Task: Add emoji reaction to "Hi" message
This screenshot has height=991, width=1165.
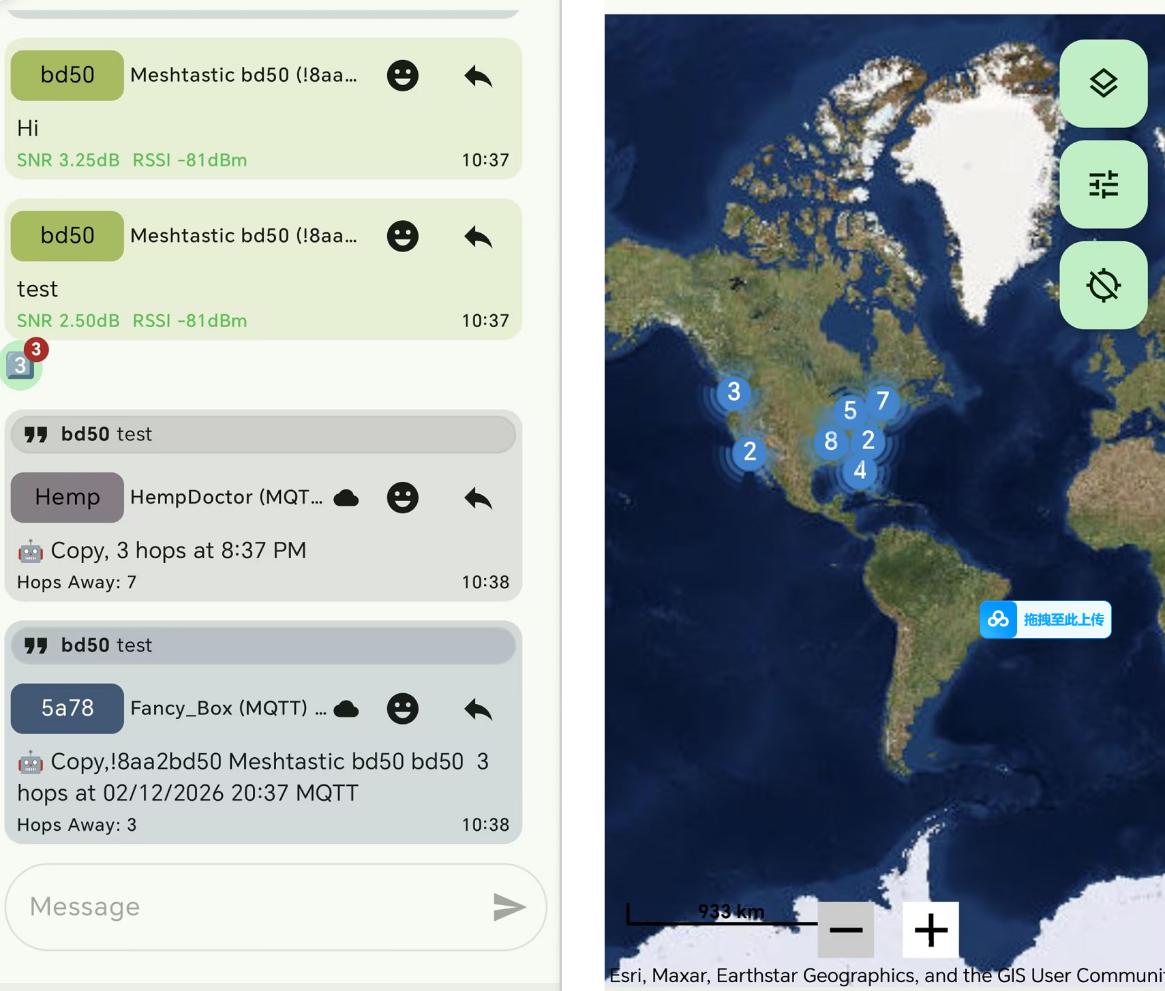Action: tap(402, 76)
